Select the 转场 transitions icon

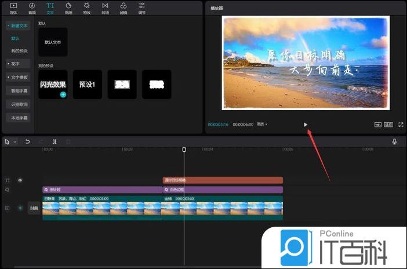coord(105,8)
